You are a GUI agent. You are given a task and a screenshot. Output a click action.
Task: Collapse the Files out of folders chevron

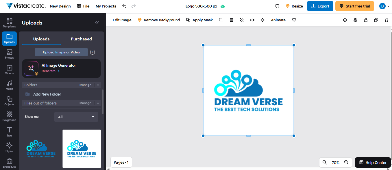point(98,103)
